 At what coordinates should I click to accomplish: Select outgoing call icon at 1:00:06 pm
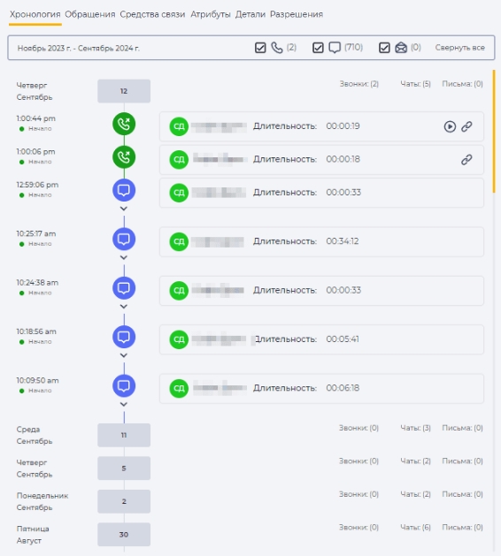point(124,156)
